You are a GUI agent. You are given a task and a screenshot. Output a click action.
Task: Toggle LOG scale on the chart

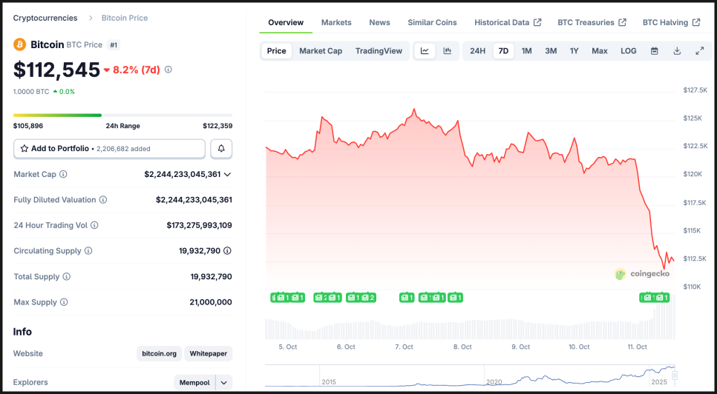[628, 51]
